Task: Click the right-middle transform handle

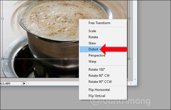Action: click(x=129, y=19)
